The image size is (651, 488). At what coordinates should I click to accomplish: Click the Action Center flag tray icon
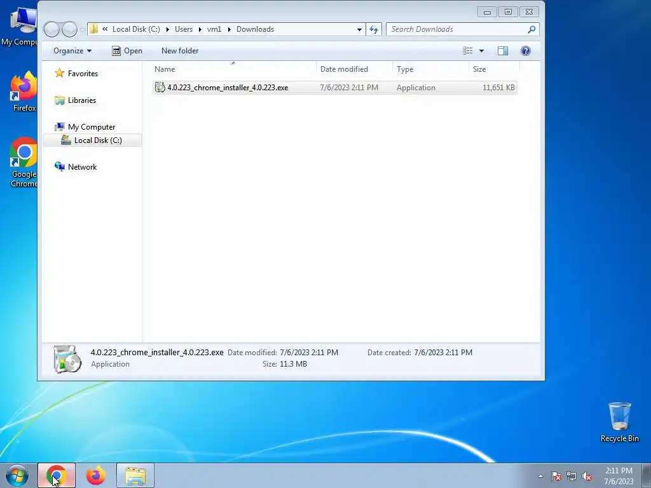[556, 476]
